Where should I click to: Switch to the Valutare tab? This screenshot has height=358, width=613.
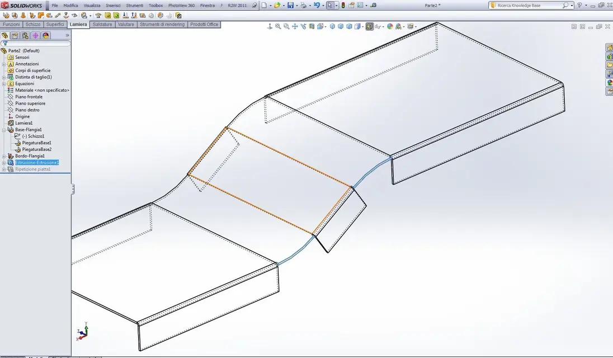126,24
